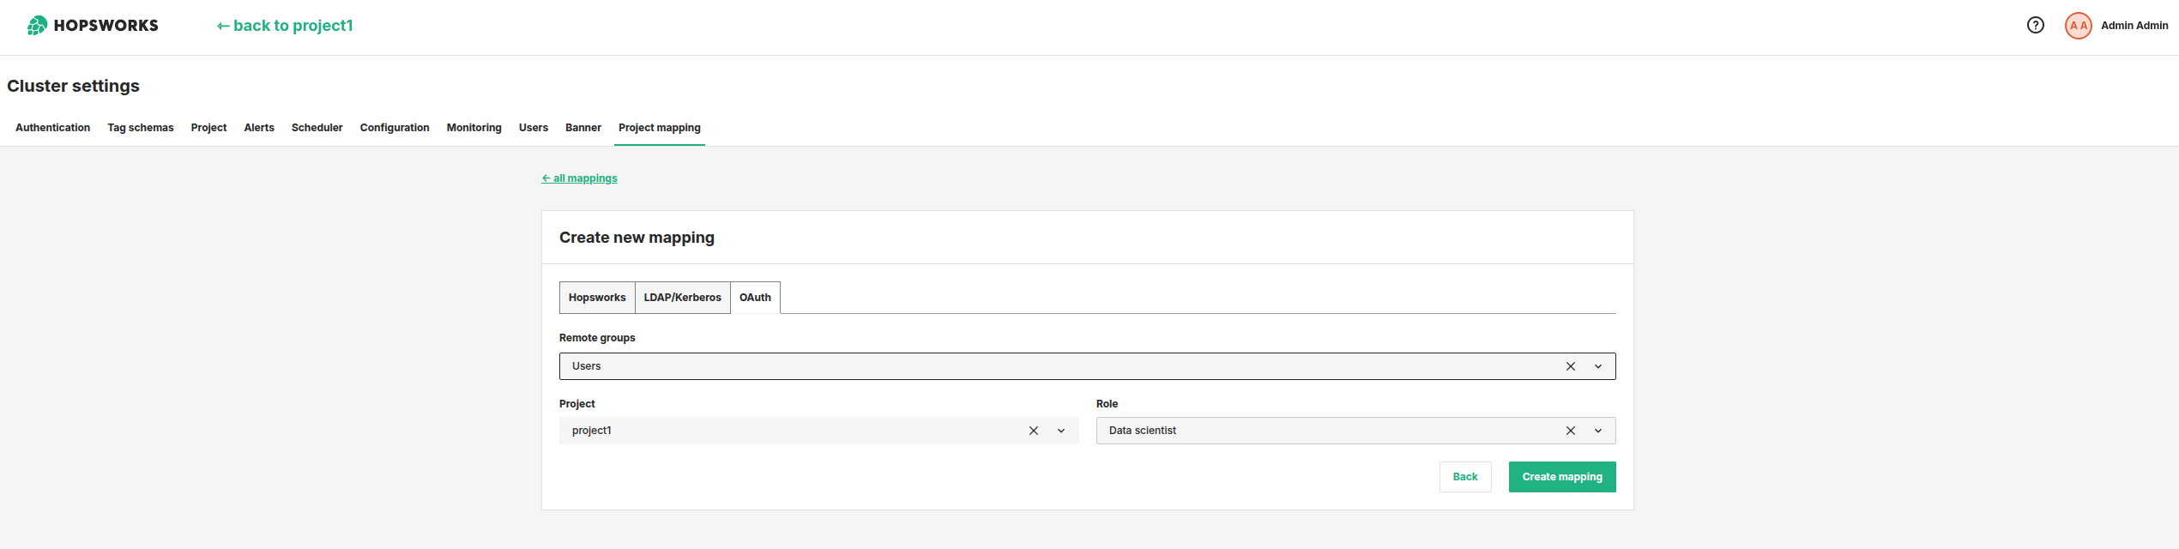Click back to project1 link

click(285, 26)
